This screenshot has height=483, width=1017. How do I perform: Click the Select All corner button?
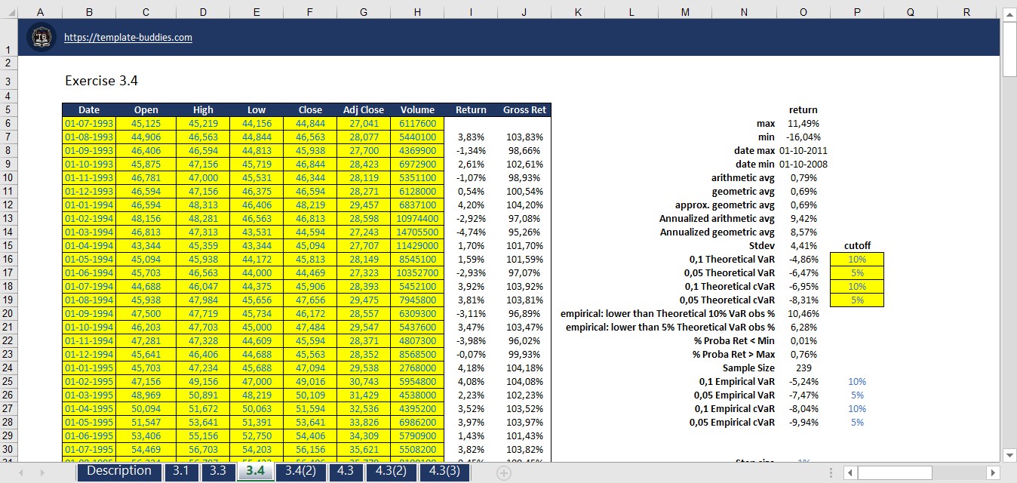coord(8,12)
